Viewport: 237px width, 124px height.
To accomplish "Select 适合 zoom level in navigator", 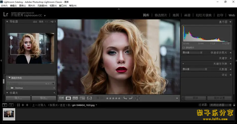I will click(35, 22).
